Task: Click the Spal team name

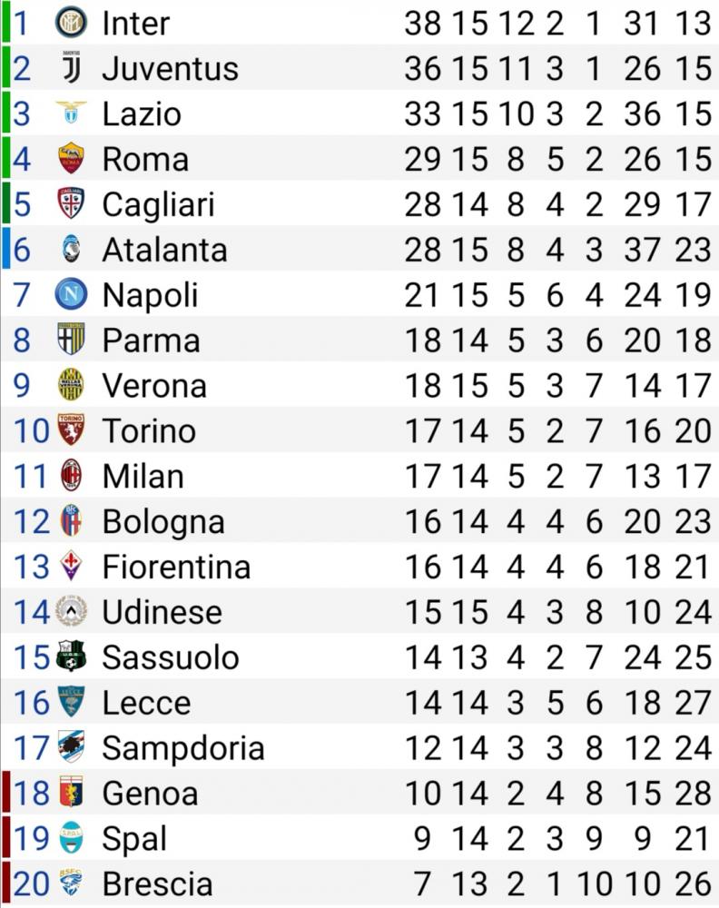Action: click(x=134, y=839)
